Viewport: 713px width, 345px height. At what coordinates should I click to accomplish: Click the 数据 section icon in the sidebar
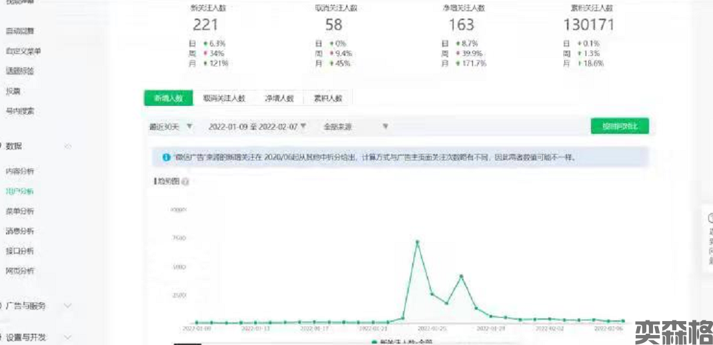[1, 146]
